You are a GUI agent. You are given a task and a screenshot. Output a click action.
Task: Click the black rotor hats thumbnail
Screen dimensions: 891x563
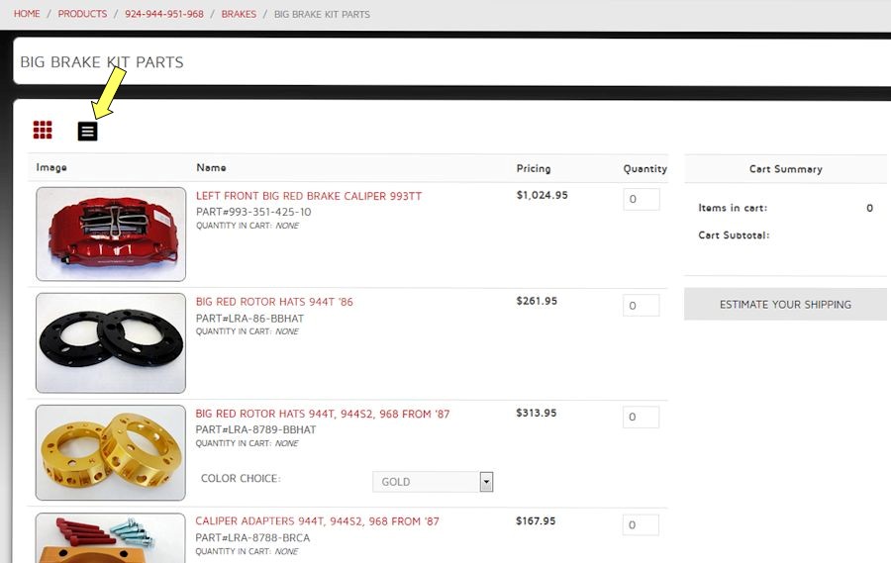click(111, 342)
